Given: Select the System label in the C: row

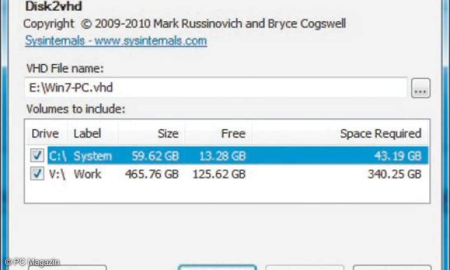Looking at the screenshot, I should point(93,156).
